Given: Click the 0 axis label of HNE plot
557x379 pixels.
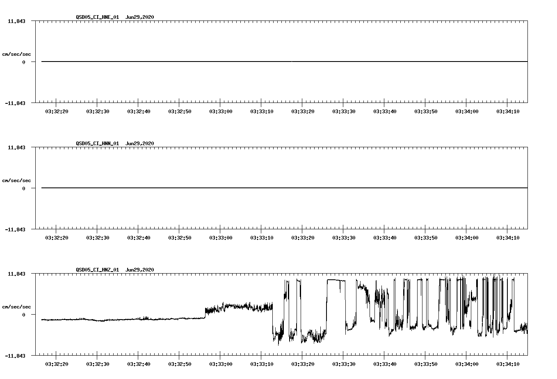Looking at the screenshot, I should click(x=24, y=62).
